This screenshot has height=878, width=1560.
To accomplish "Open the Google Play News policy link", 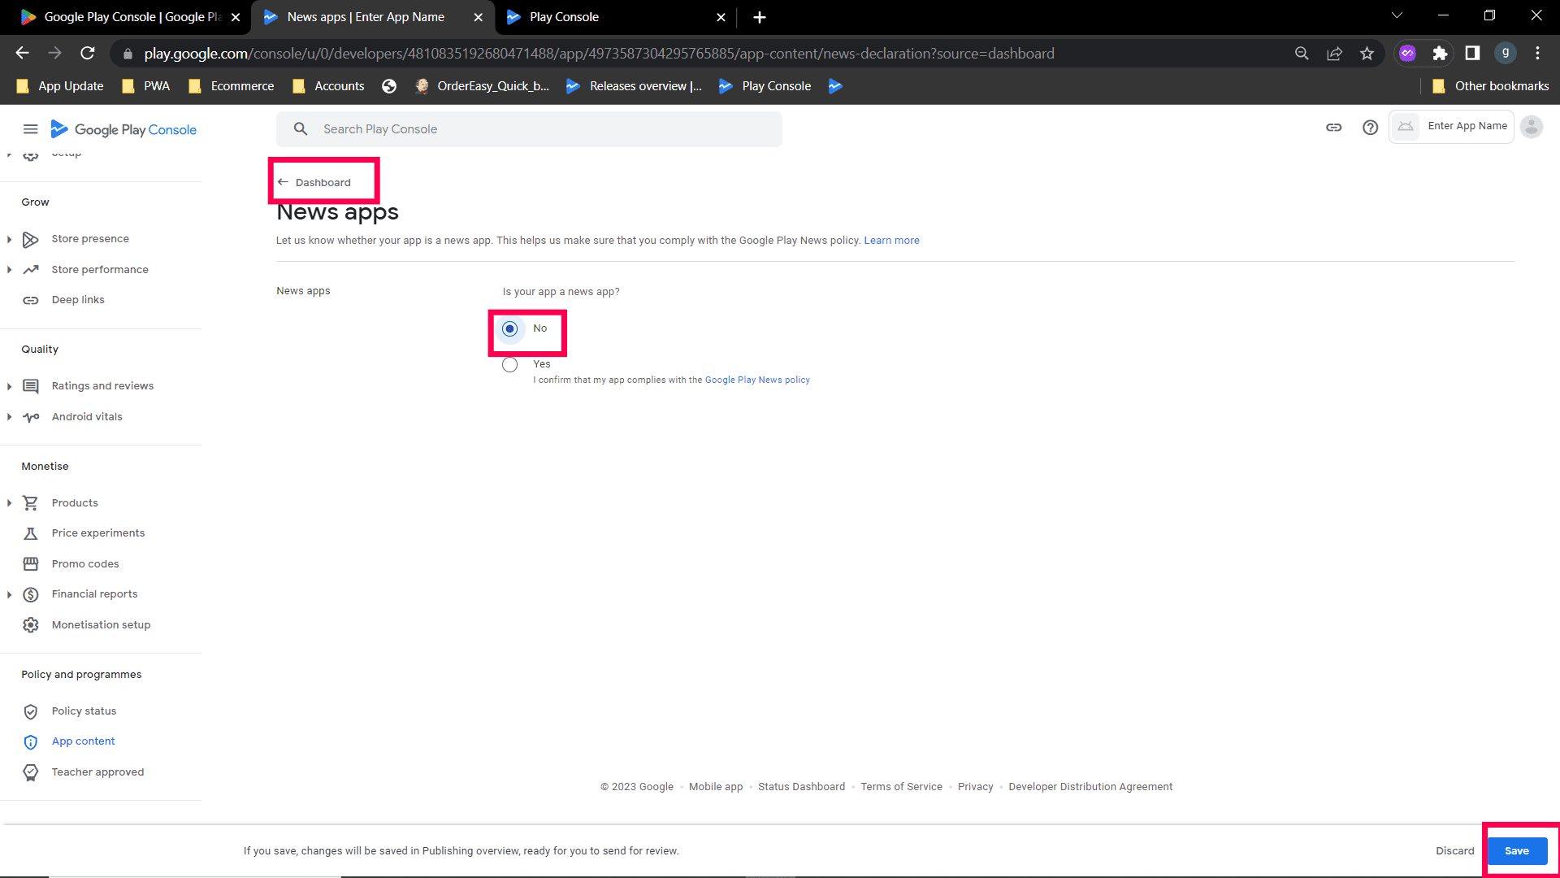I will pyautogui.click(x=757, y=380).
